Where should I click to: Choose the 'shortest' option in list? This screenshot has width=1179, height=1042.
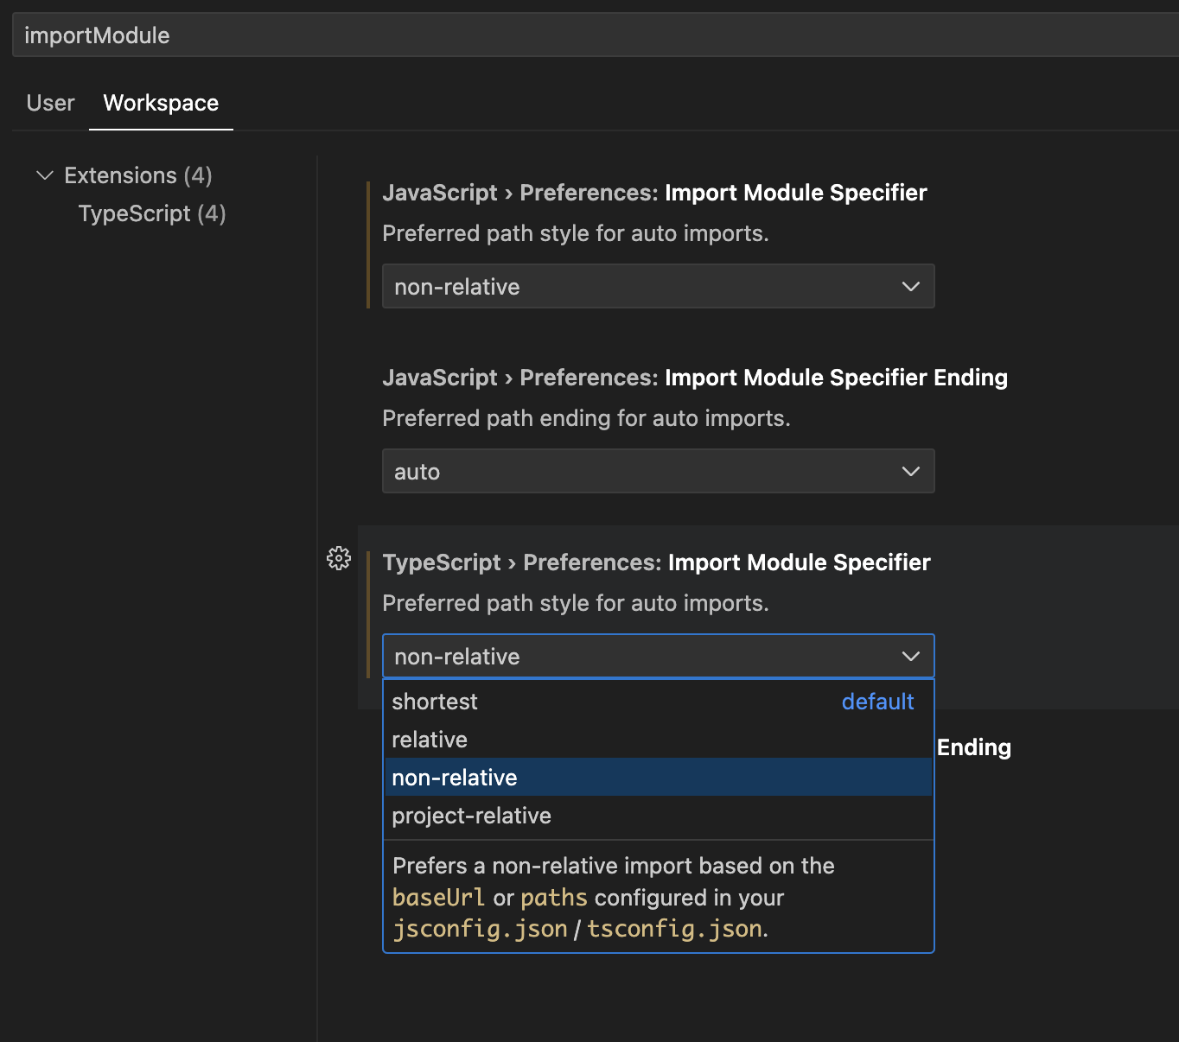(x=435, y=702)
